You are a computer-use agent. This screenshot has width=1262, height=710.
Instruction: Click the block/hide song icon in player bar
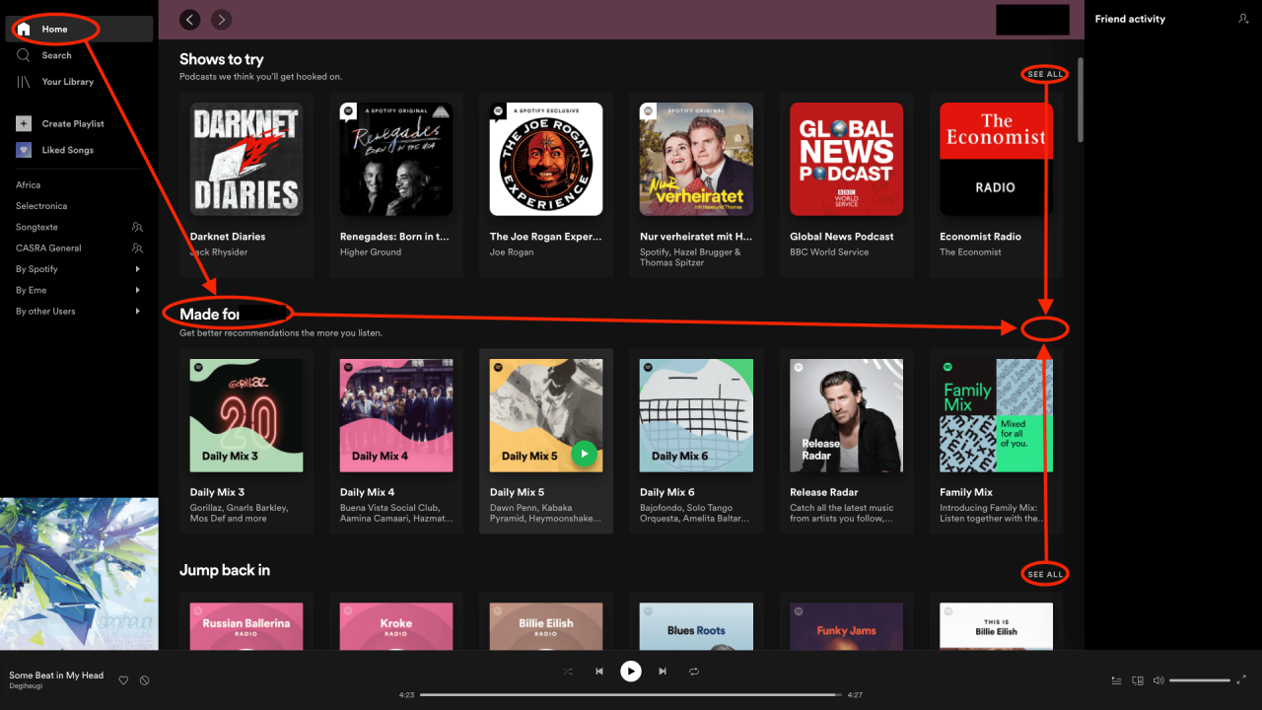click(144, 680)
